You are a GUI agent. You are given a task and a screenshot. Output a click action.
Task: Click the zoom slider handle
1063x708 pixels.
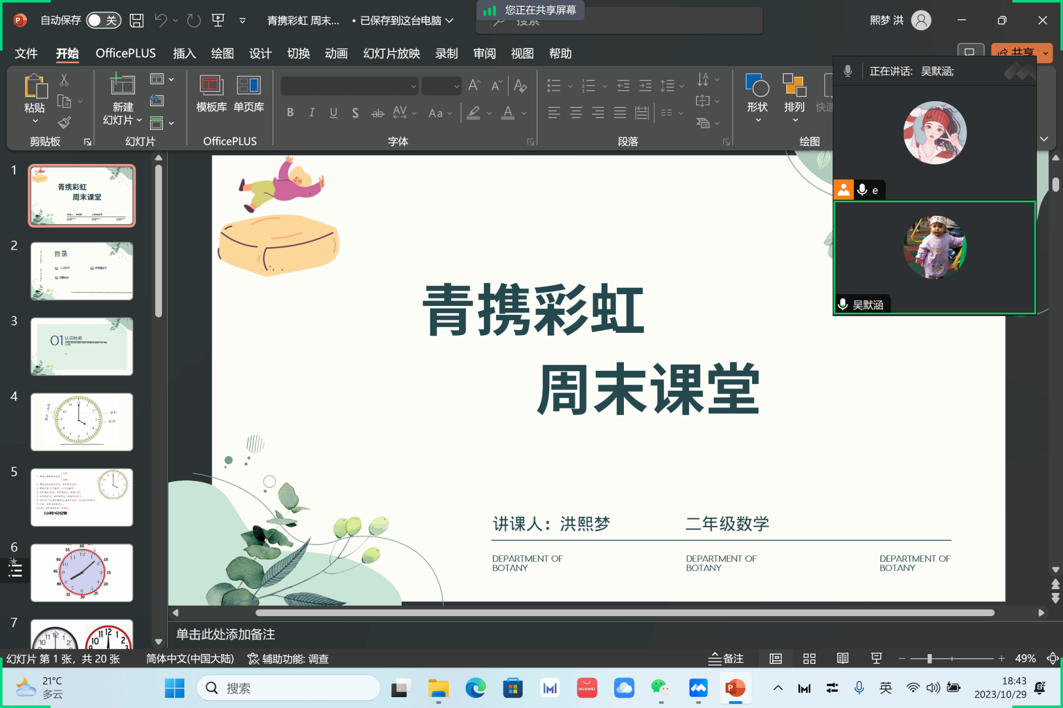930,659
